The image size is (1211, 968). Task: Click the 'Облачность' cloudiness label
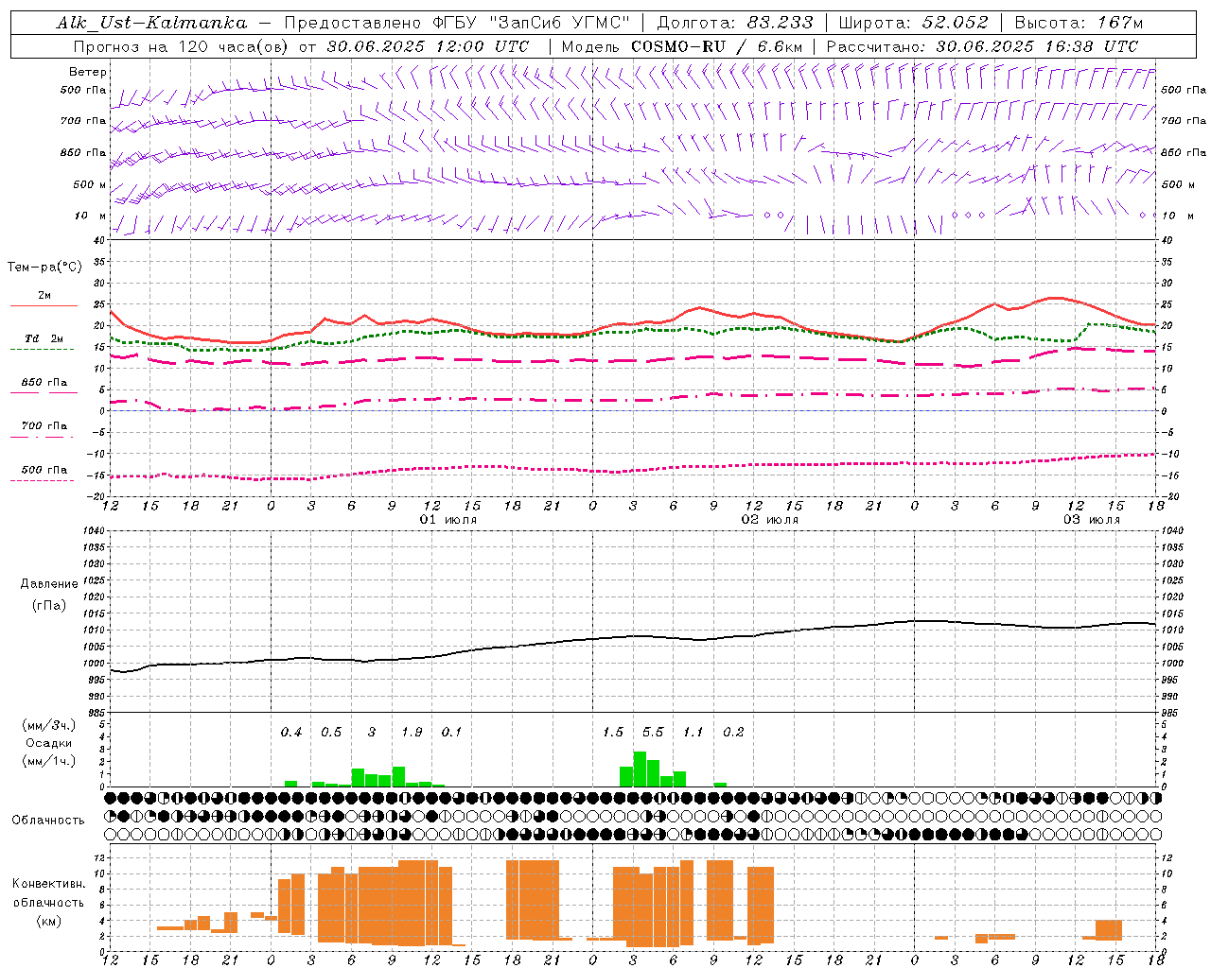click(48, 821)
